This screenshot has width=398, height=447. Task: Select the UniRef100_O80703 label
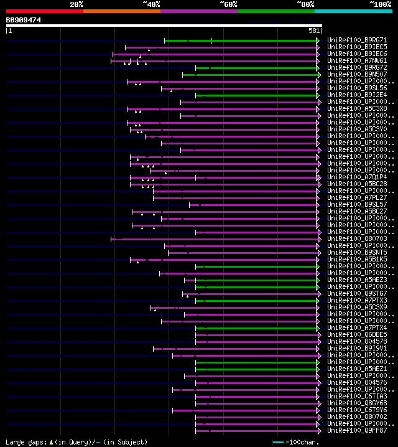pyautogui.click(x=357, y=238)
